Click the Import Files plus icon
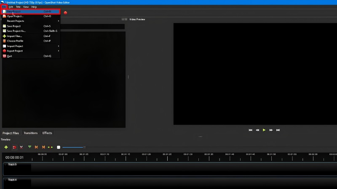 tap(4, 36)
